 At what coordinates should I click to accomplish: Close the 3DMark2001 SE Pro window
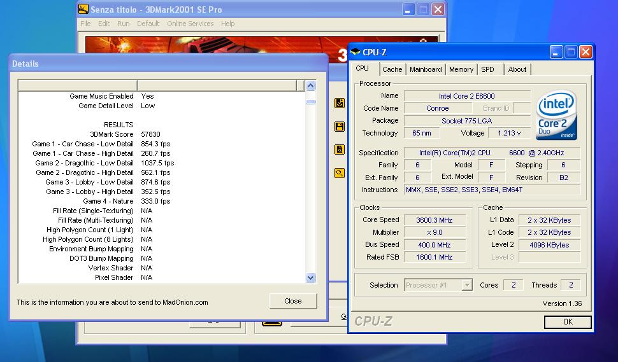438,10
